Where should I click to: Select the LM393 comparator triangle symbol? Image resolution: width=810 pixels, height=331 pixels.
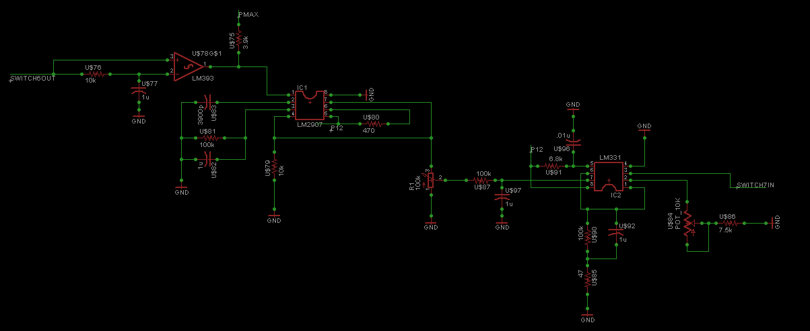click(x=187, y=66)
